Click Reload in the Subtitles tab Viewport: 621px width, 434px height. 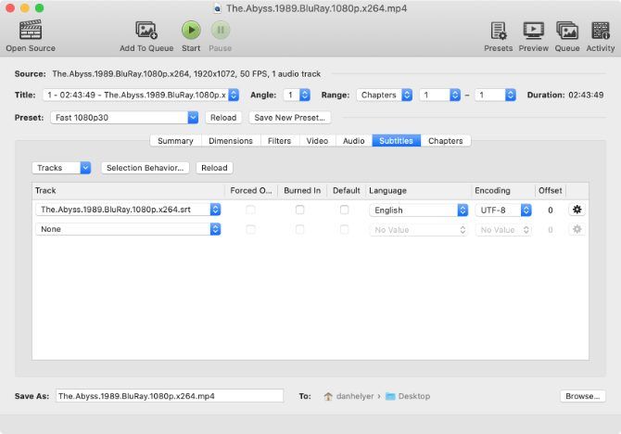pos(214,168)
